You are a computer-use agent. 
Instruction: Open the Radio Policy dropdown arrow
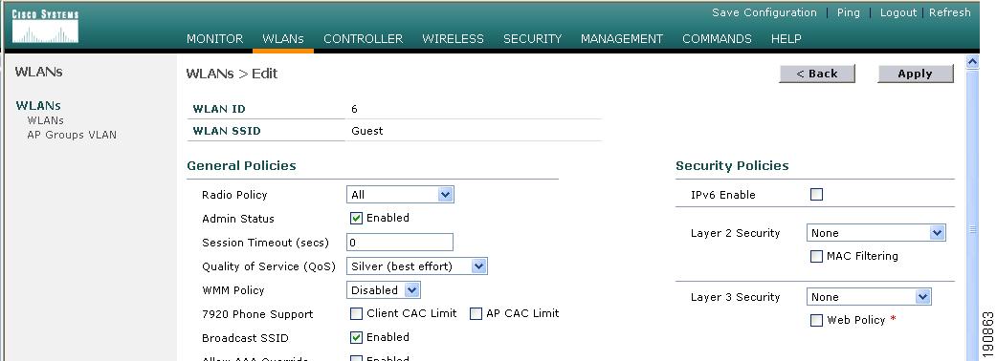click(446, 195)
